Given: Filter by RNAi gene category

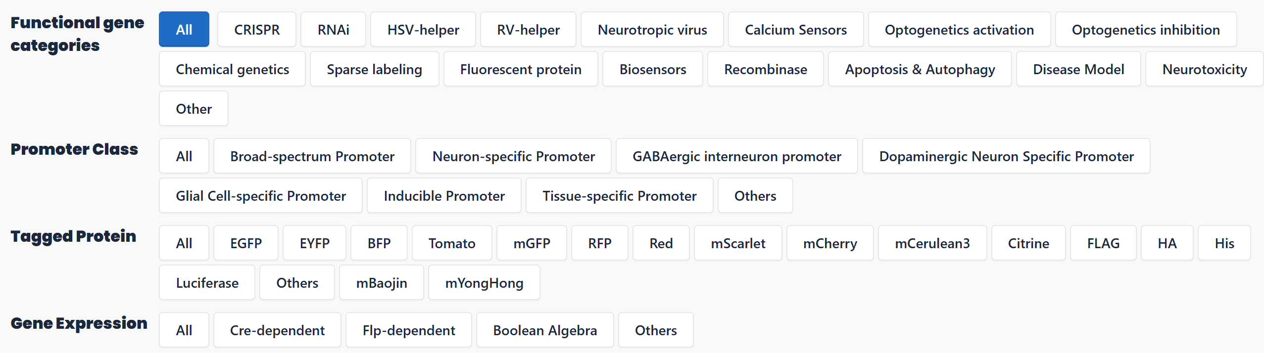Looking at the screenshot, I should pos(333,30).
